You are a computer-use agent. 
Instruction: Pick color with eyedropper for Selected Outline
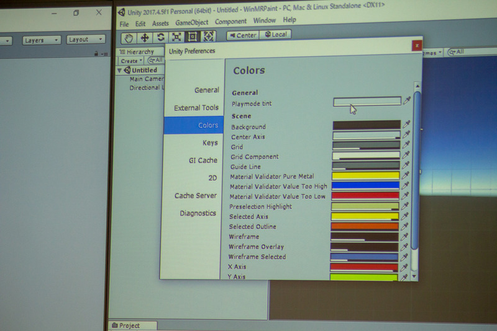click(405, 226)
